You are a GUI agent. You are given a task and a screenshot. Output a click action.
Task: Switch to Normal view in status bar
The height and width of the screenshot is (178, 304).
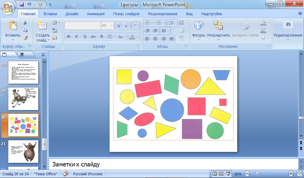click(215, 174)
